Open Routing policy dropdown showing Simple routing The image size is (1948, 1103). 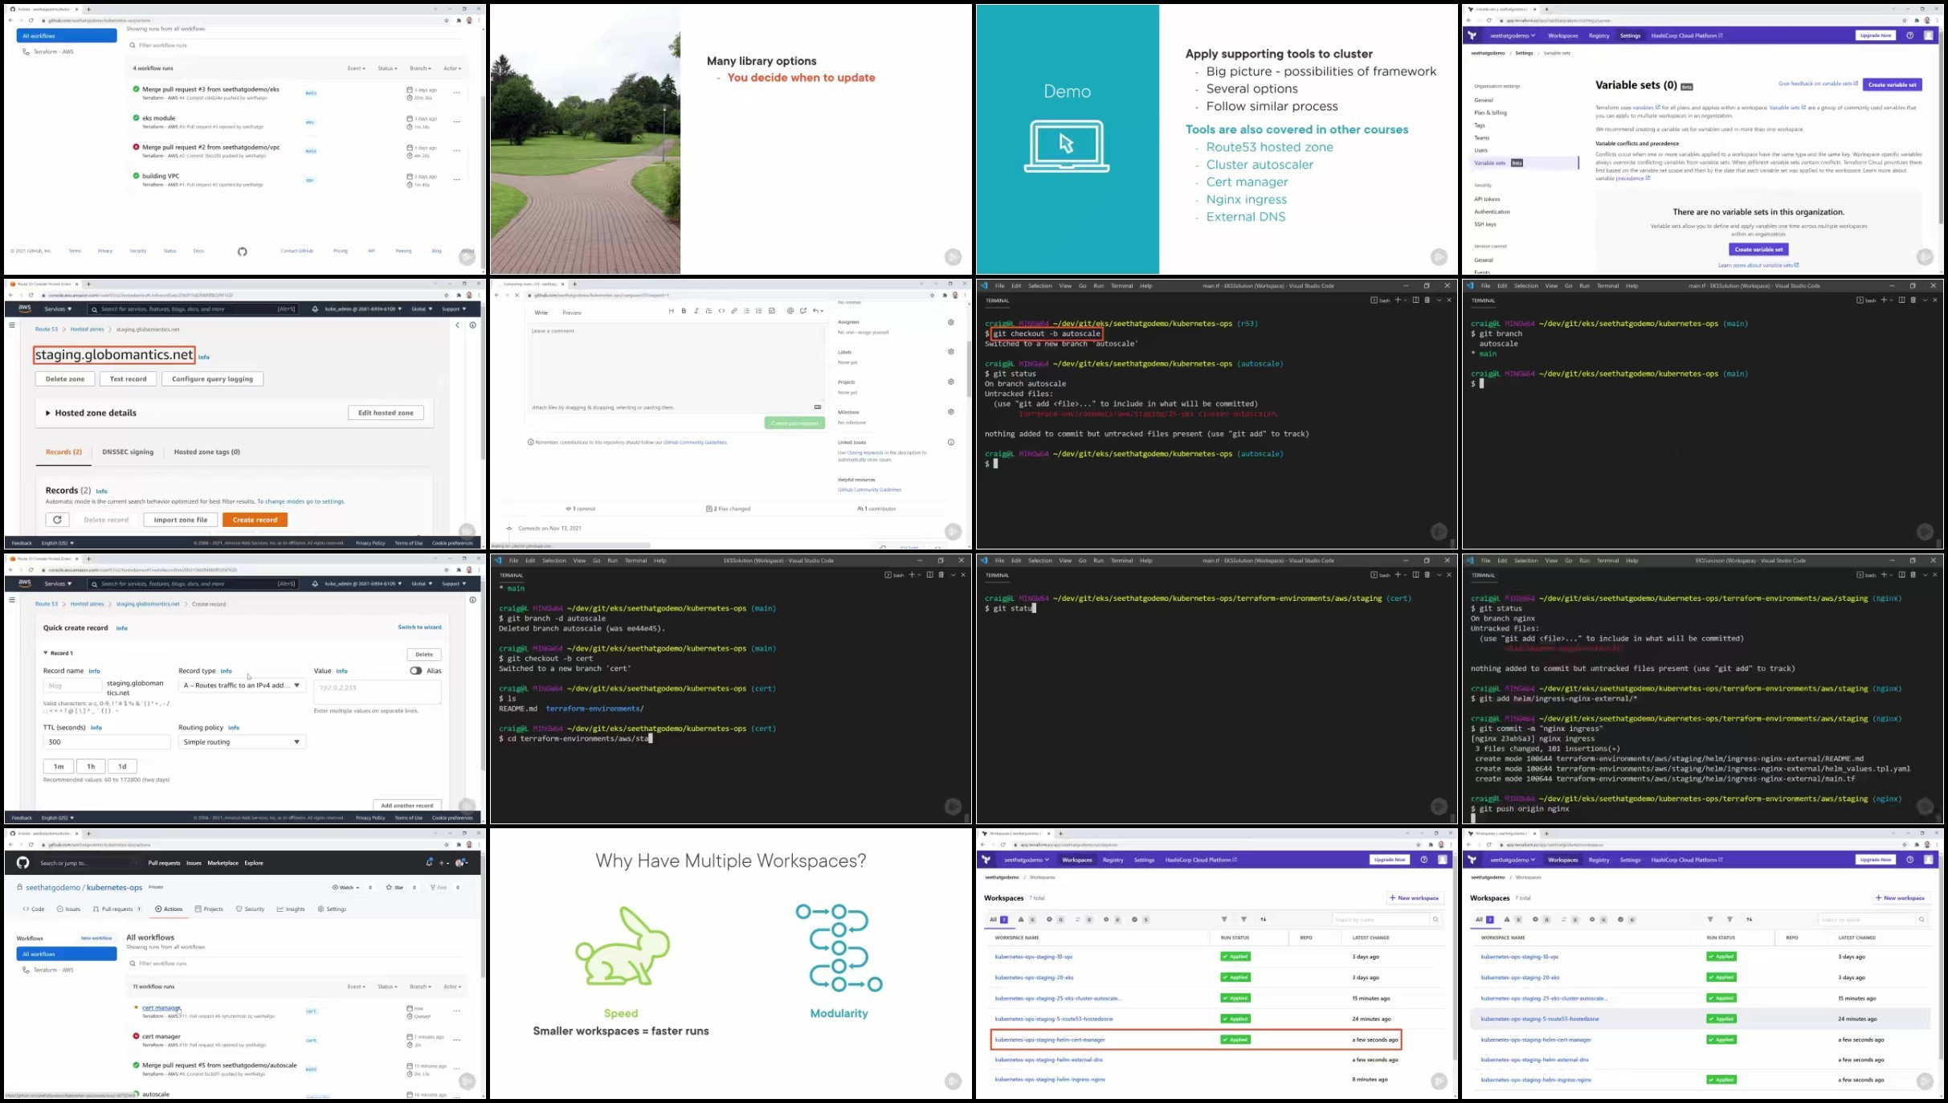click(242, 742)
